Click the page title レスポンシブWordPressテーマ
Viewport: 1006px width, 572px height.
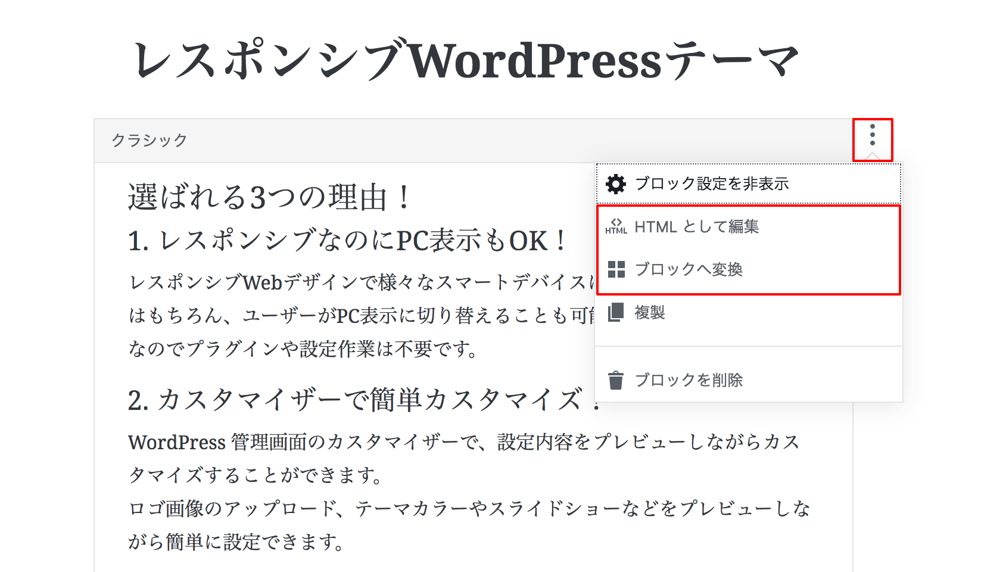(465, 61)
